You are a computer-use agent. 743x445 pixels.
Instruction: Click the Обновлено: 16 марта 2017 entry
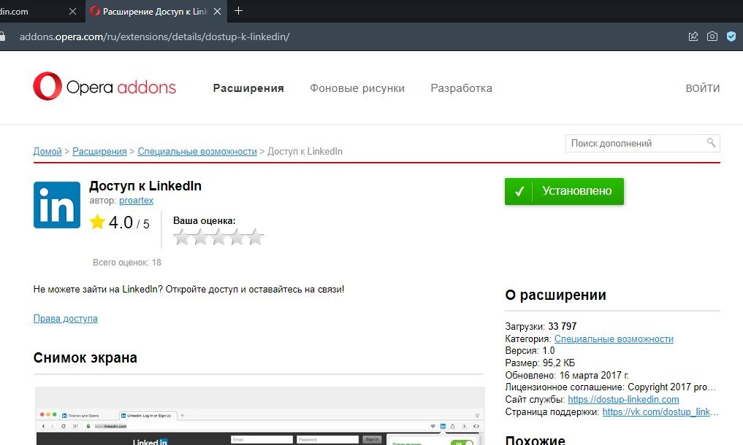tap(567, 375)
